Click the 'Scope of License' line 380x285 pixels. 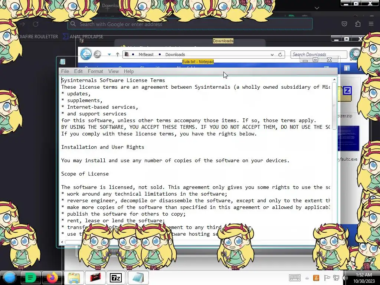click(x=85, y=174)
